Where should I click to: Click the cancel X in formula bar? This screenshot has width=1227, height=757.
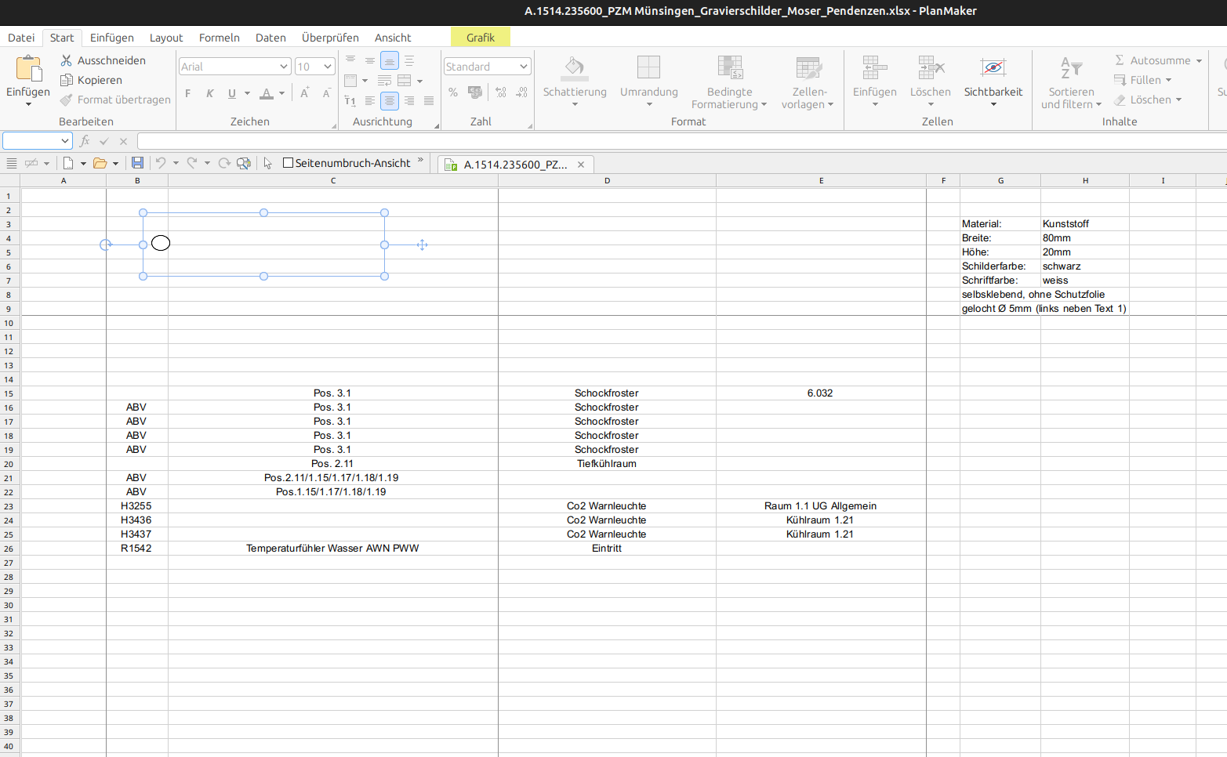pyautogui.click(x=123, y=141)
